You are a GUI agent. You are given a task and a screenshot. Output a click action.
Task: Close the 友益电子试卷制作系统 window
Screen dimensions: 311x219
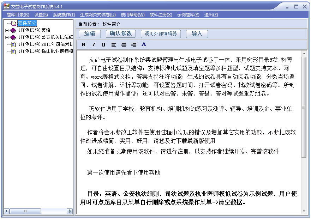[305, 7]
